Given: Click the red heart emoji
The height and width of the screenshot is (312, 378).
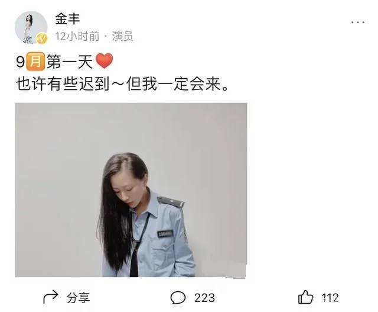Looking at the screenshot, I should [105, 61].
